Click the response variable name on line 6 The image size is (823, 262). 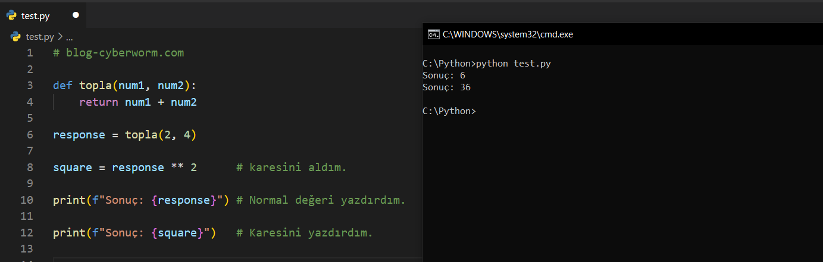[78, 135]
